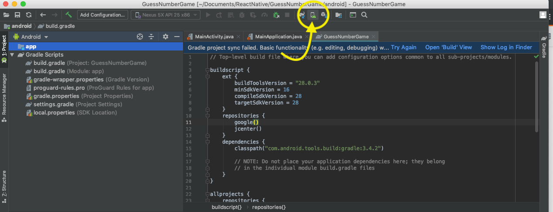The image size is (553, 212).
Task: Select the GuessNumberGame editor tab
Action: [x=346, y=37]
